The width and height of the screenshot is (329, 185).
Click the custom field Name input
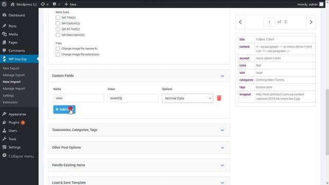79,98
